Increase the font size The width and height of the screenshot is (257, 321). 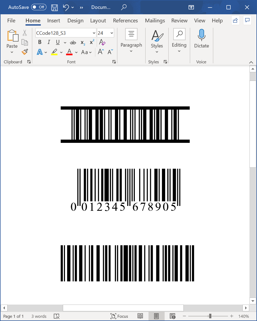(x=100, y=51)
